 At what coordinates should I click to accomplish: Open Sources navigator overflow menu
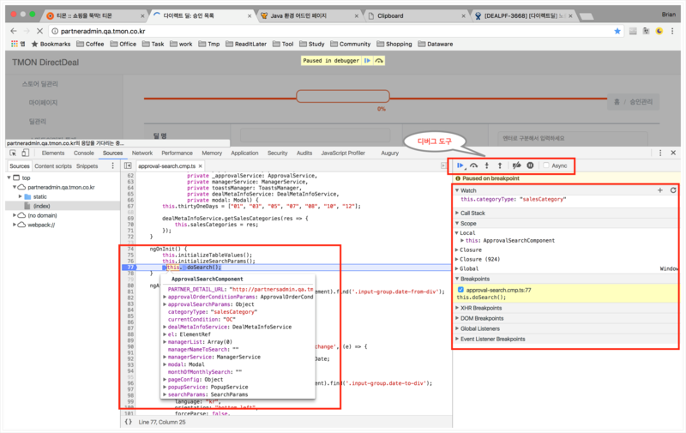(113, 166)
